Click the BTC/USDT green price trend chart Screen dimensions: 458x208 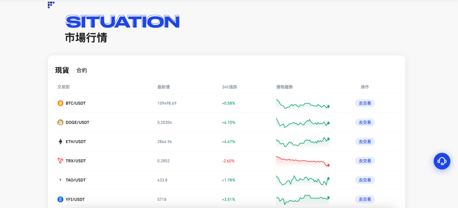(302, 104)
